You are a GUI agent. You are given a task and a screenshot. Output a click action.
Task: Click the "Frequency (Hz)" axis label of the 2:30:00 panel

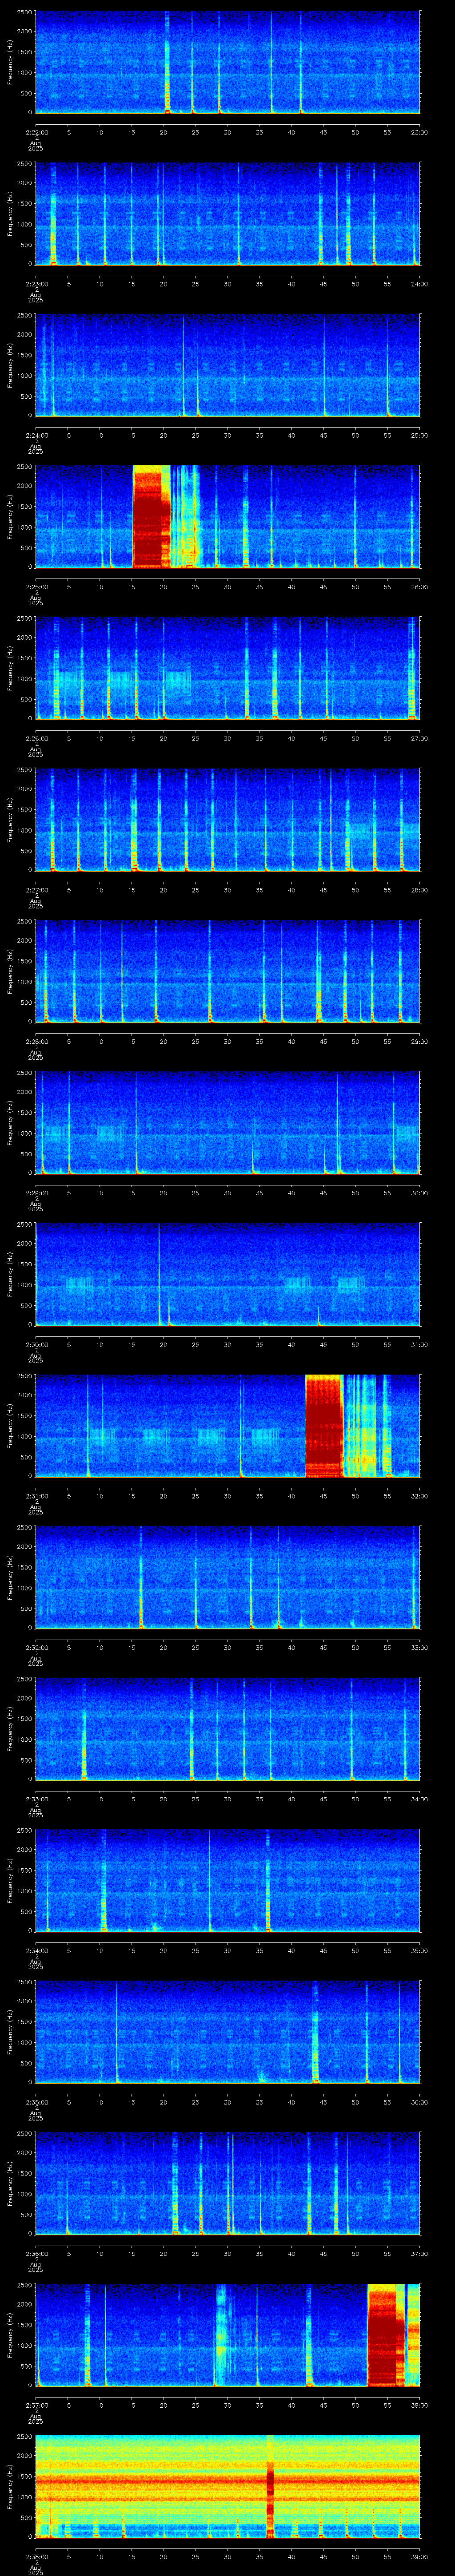click(x=10, y=1274)
